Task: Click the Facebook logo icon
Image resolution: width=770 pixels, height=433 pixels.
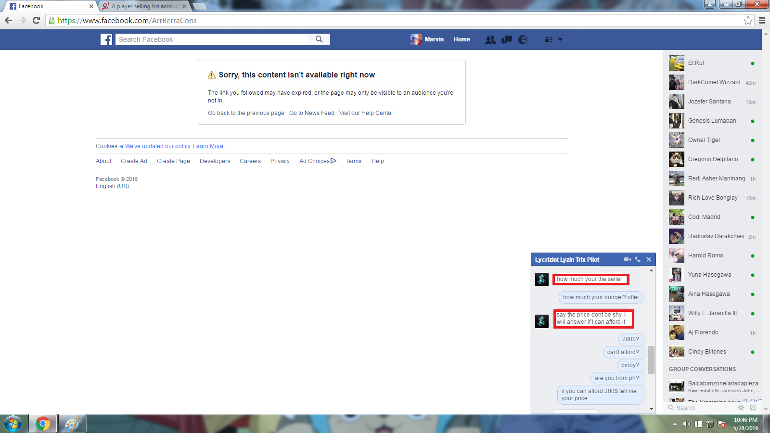Action: [x=106, y=39]
